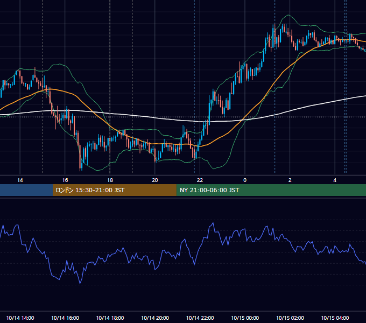Click hour label 14 on price chart axis
This screenshot has width=366, height=323.
tap(20, 180)
